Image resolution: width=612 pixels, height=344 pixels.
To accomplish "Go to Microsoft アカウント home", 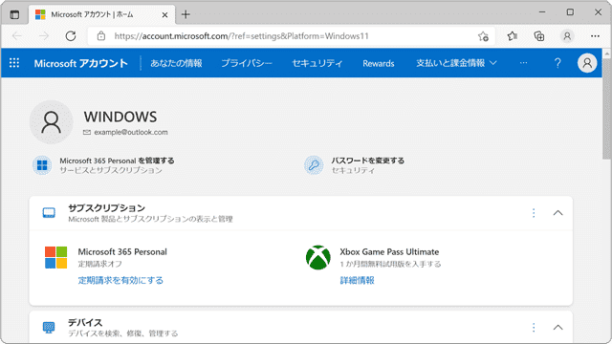I will [80, 63].
